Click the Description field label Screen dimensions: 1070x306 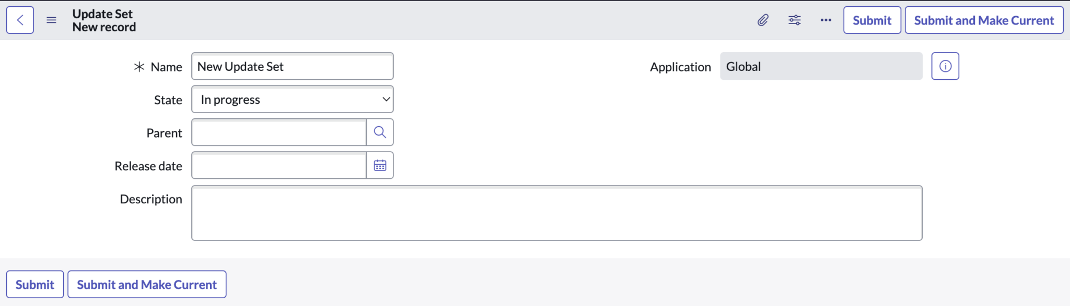tap(151, 199)
